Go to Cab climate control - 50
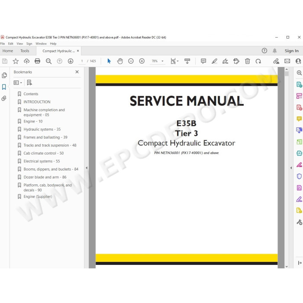 coord(43,153)
